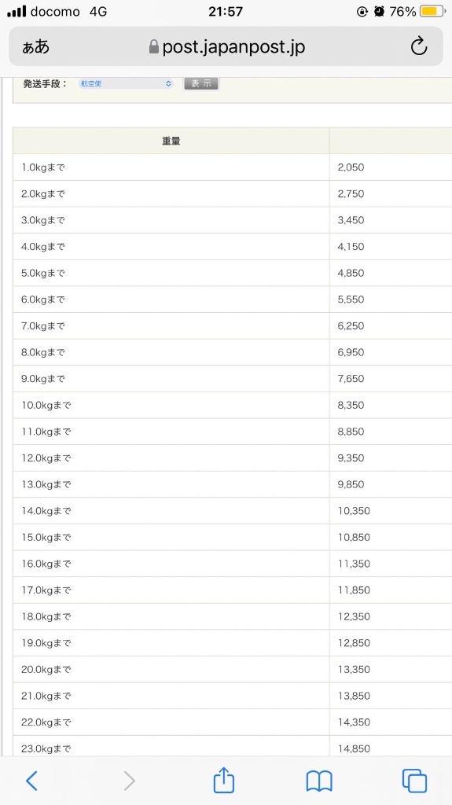Screen dimensions: 452x805
Task: Tap the Safari back arrow
Action: 32,781
